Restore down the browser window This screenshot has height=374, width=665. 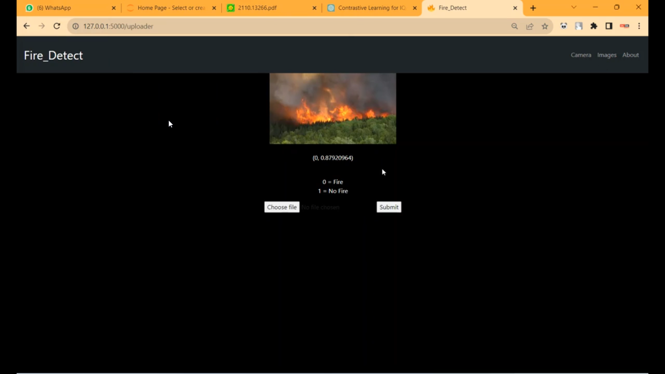coord(617,8)
